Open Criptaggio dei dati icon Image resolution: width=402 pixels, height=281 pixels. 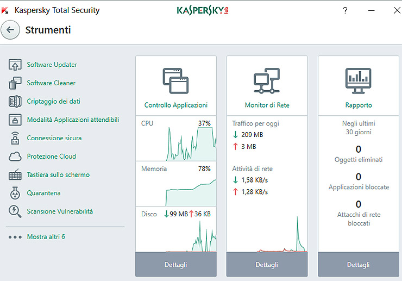pyautogui.click(x=15, y=102)
